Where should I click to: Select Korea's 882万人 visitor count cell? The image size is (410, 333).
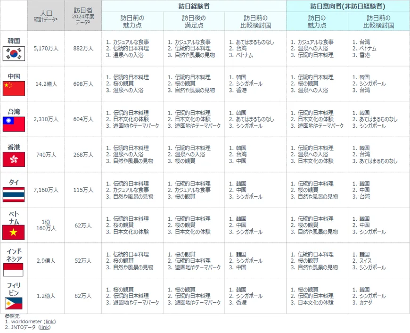pos(83,48)
